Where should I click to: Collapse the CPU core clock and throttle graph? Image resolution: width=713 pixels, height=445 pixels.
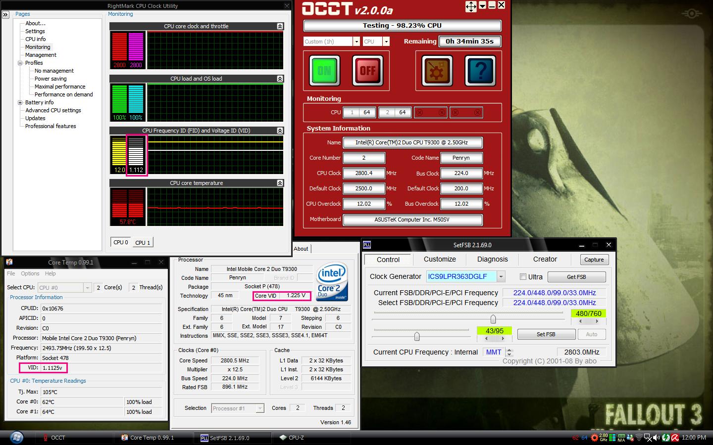280,26
